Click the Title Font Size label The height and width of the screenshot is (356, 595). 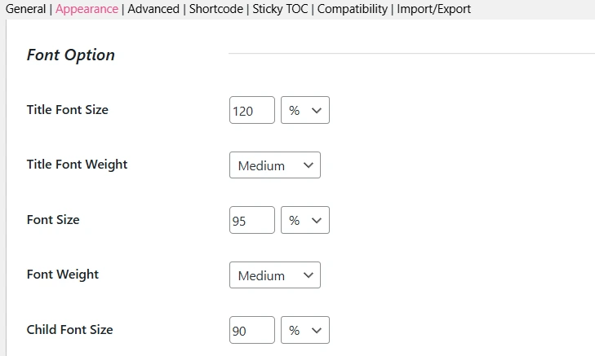point(67,109)
